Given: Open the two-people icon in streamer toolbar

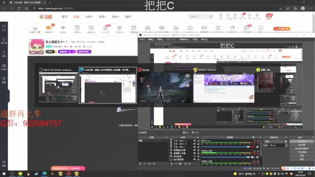Looking at the screenshot, I should click(176, 28).
